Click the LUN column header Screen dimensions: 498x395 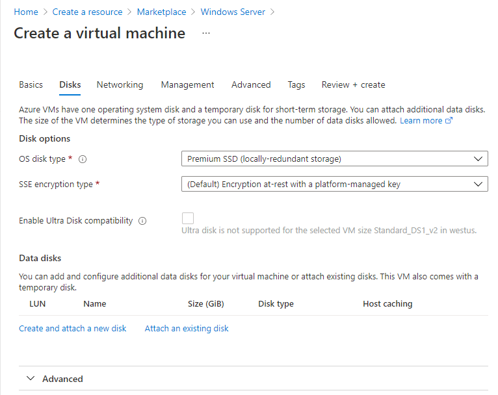pos(38,304)
